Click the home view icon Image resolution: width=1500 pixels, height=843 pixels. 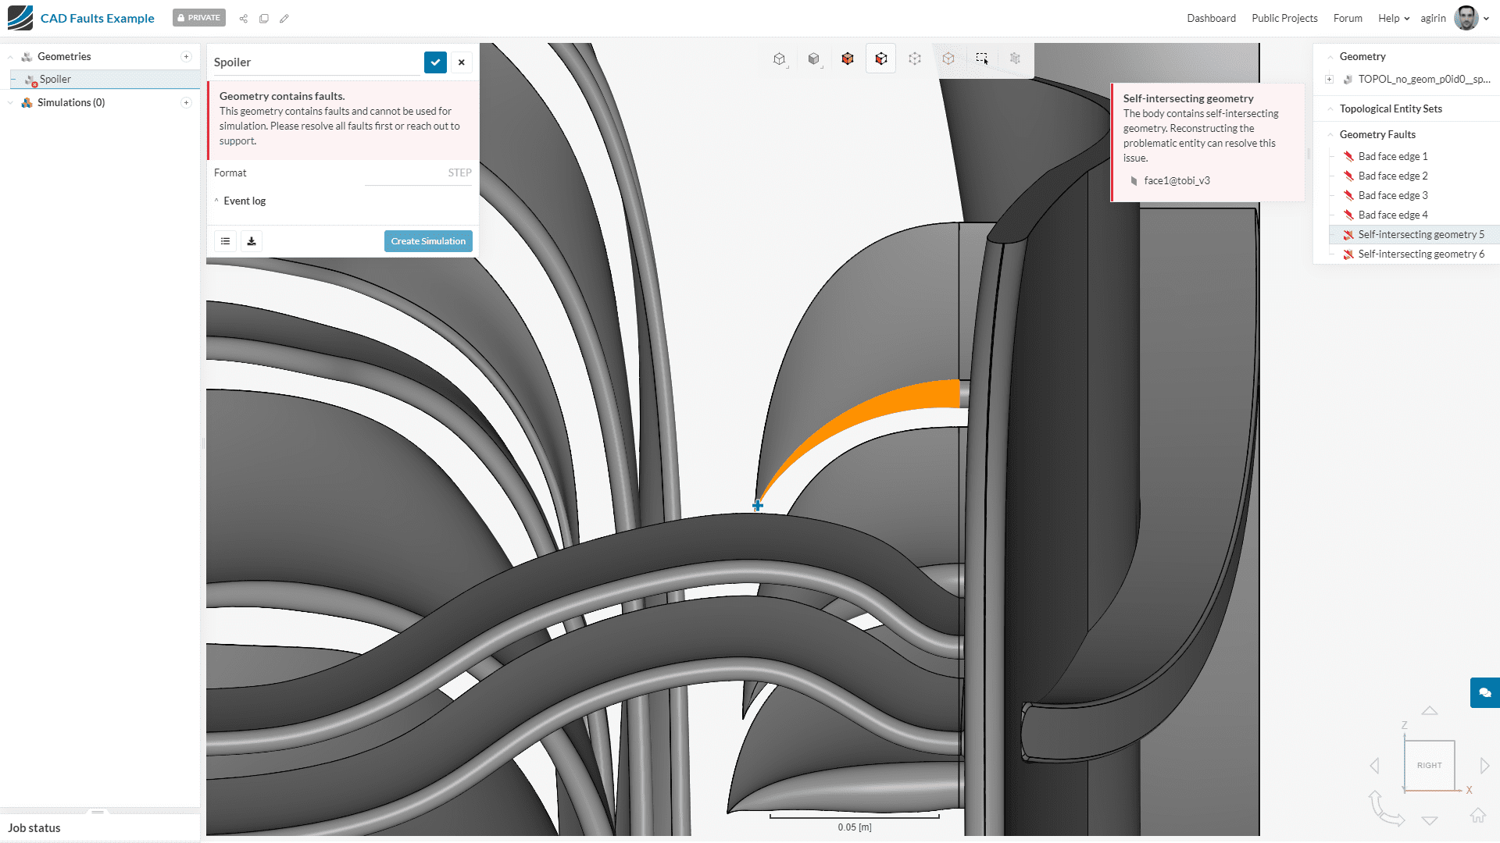[x=1477, y=816]
